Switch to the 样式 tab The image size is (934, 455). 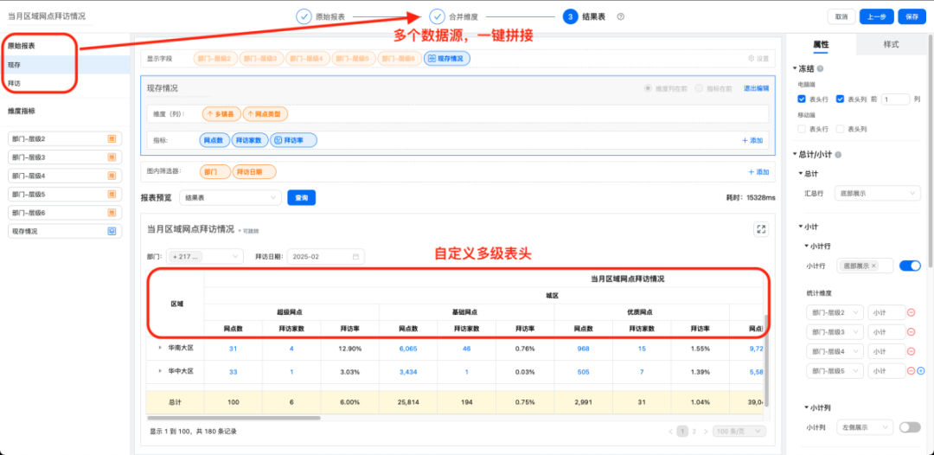pyautogui.click(x=891, y=45)
